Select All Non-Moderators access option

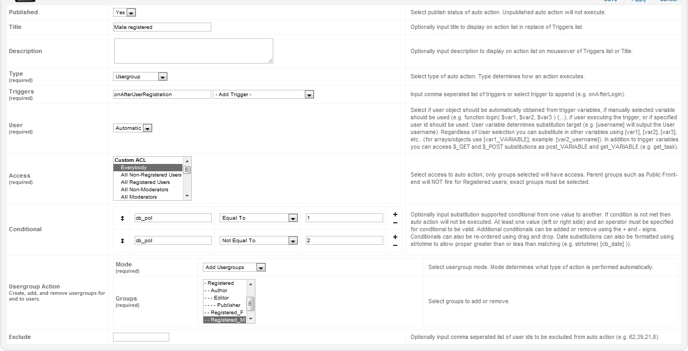[x=148, y=190]
